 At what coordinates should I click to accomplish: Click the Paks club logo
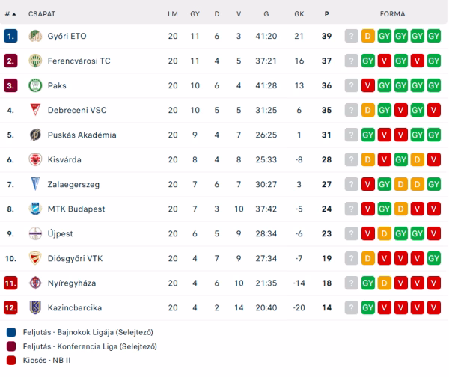pyautogui.click(x=34, y=85)
